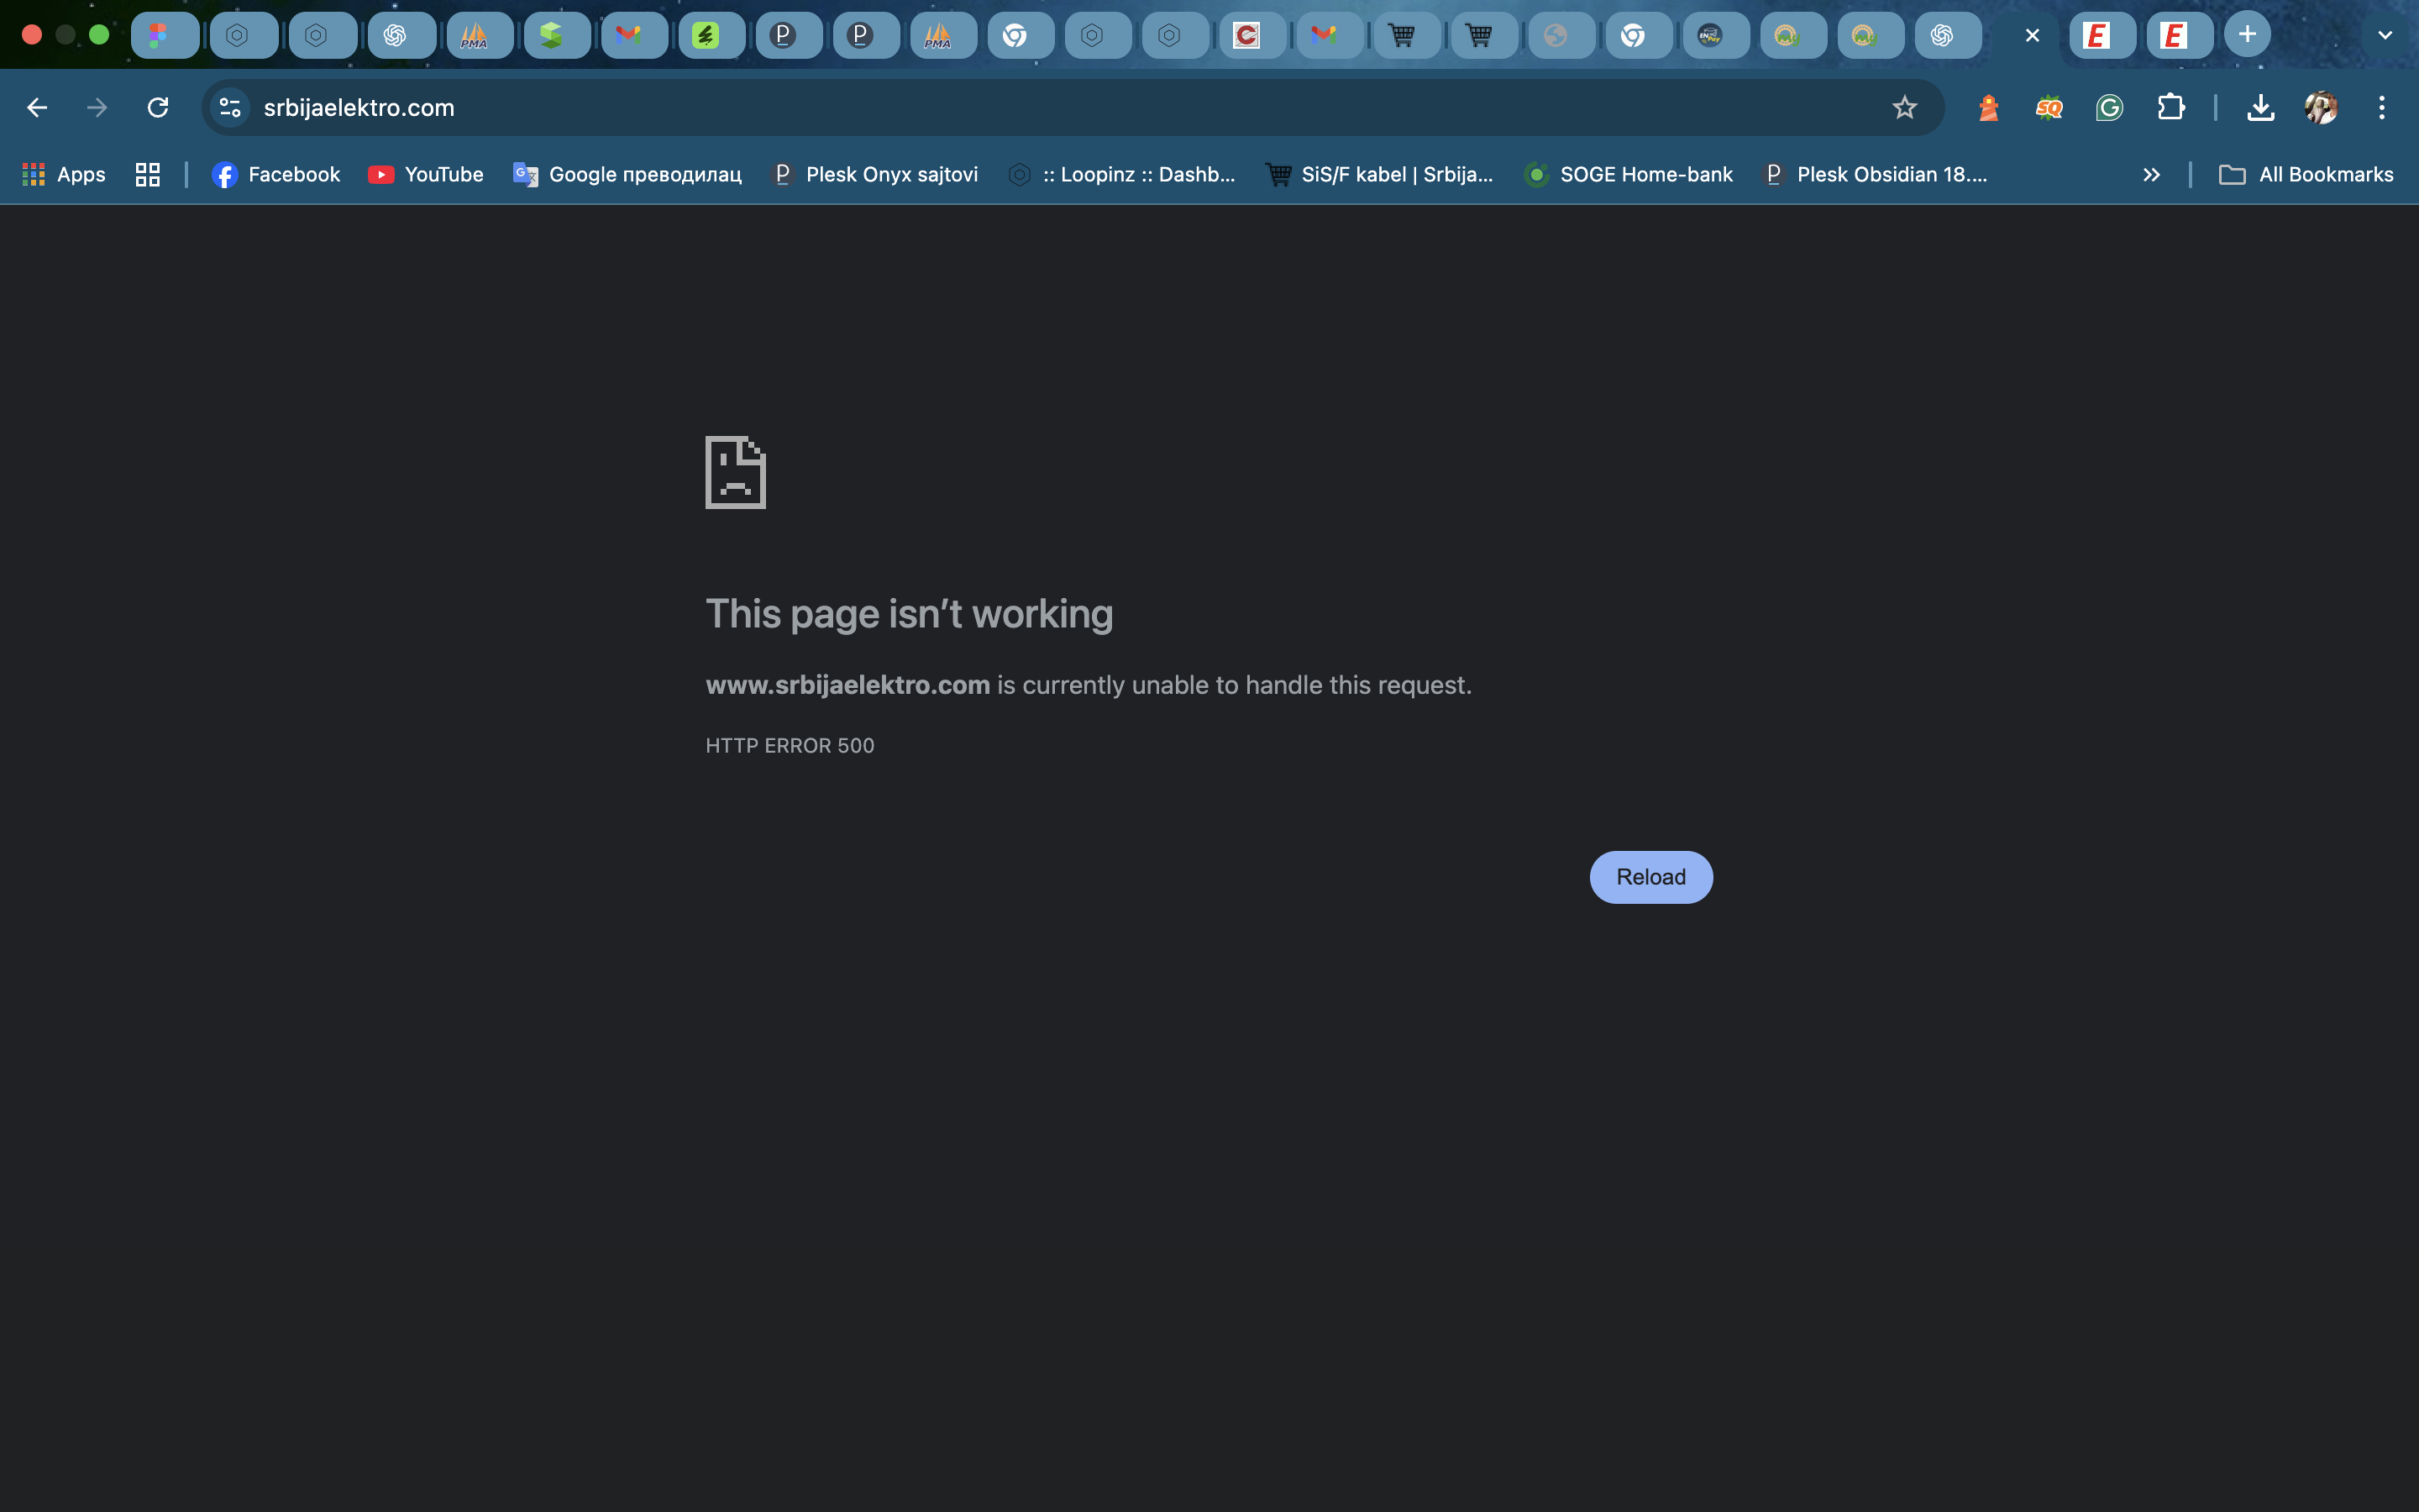Image resolution: width=2419 pixels, height=1512 pixels.
Task: Open the YouTube bookmark
Action: coord(426,175)
